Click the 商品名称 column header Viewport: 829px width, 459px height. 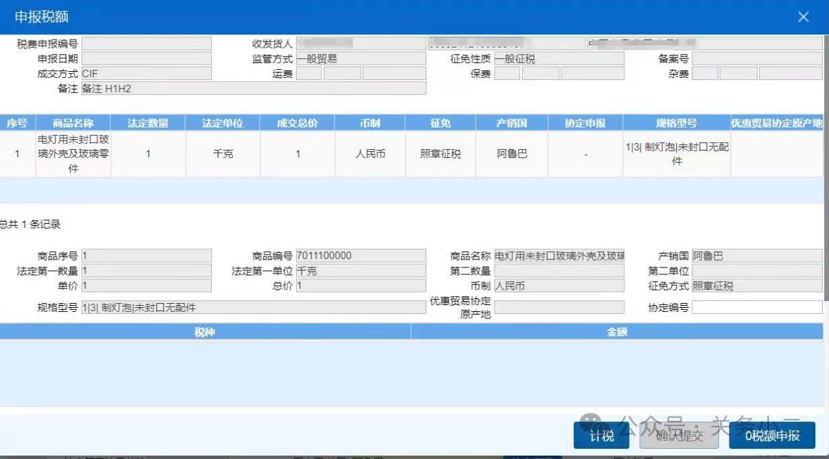(73, 123)
